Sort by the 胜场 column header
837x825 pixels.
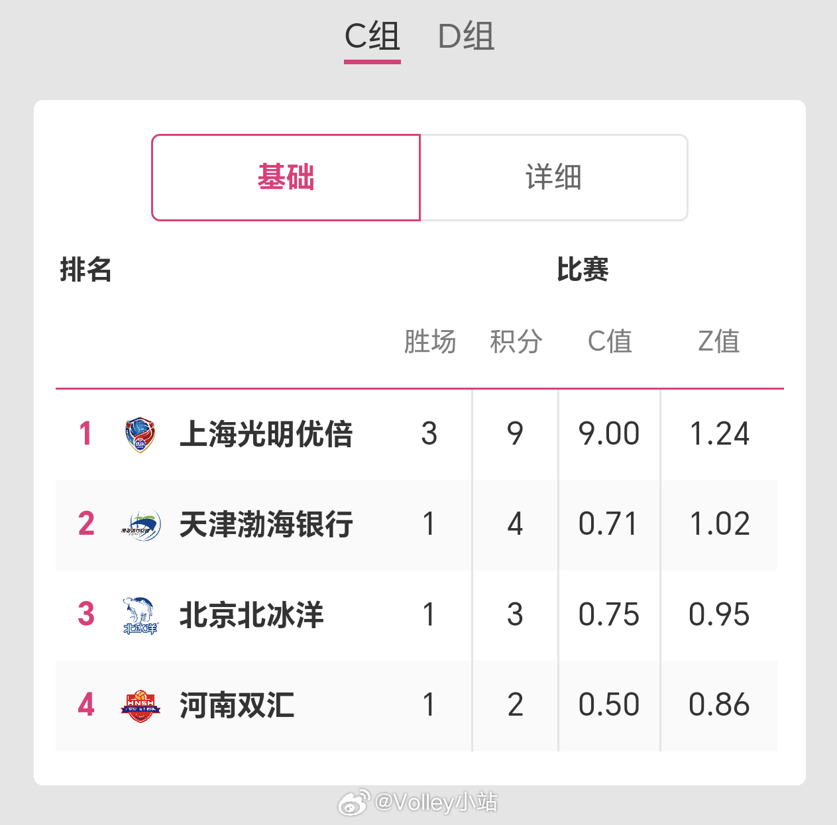(429, 341)
